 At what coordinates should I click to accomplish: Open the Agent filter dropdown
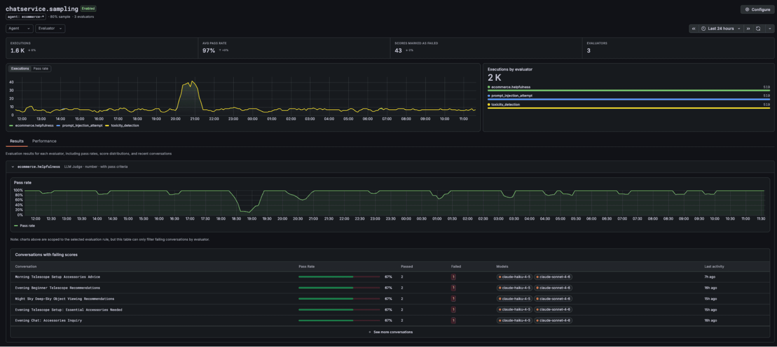tap(19, 28)
